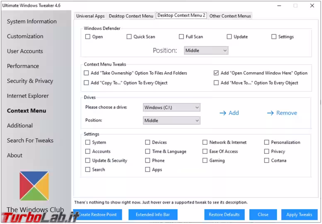Expand the drive selection dropdown

171,107
